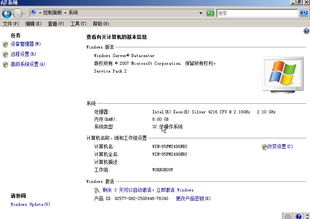310x219 pixels.
Task: Open the 编辑(E) menu
Action: [33, 24]
